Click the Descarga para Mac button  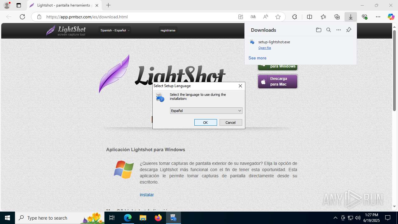pos(278,82)
